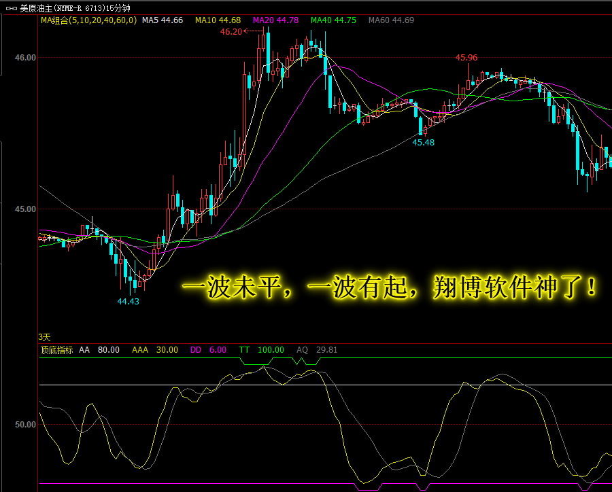Click the 45.48 low price label

pos(424,143)
